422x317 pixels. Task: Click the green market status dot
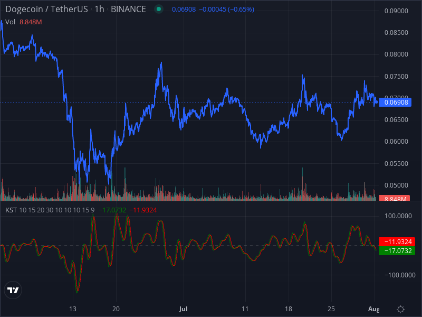[159, 9]
